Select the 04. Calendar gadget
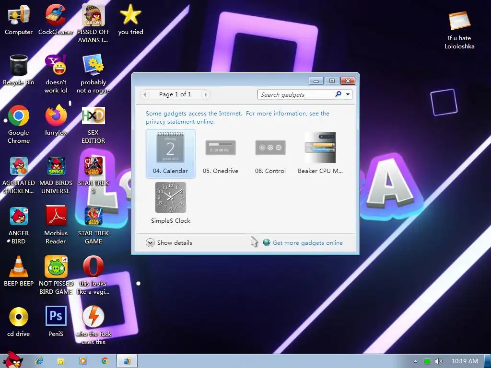This screenshot has width=491, height=368. coord(171,153)
